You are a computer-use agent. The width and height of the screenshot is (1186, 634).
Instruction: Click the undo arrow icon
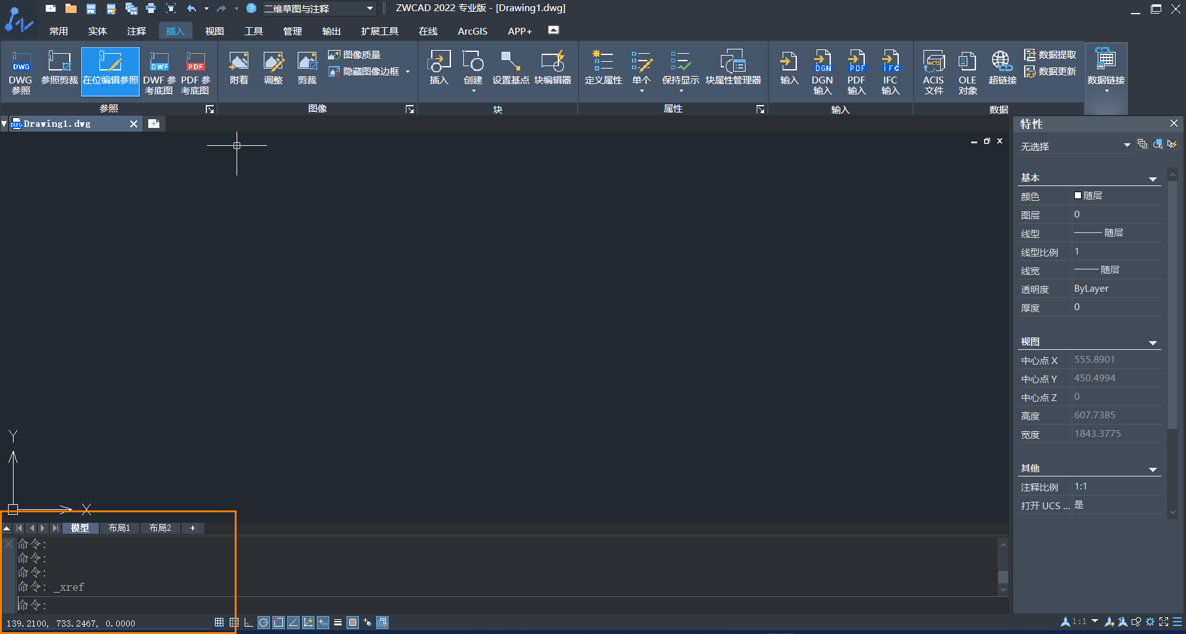(x=191, y=9)
